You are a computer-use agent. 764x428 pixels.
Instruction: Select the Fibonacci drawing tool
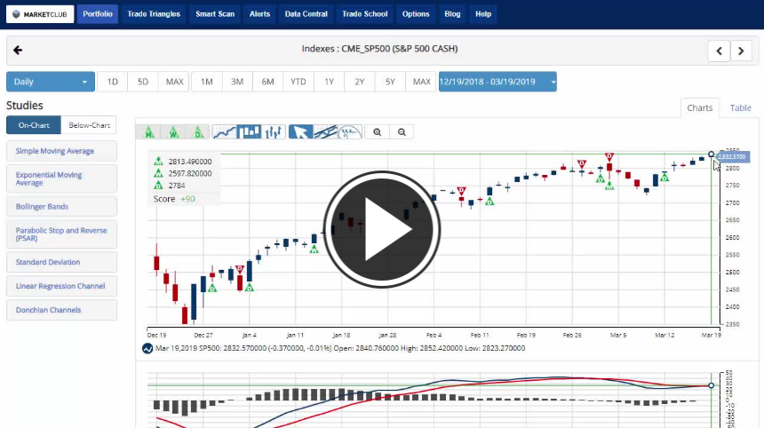(x=350, y=132)
